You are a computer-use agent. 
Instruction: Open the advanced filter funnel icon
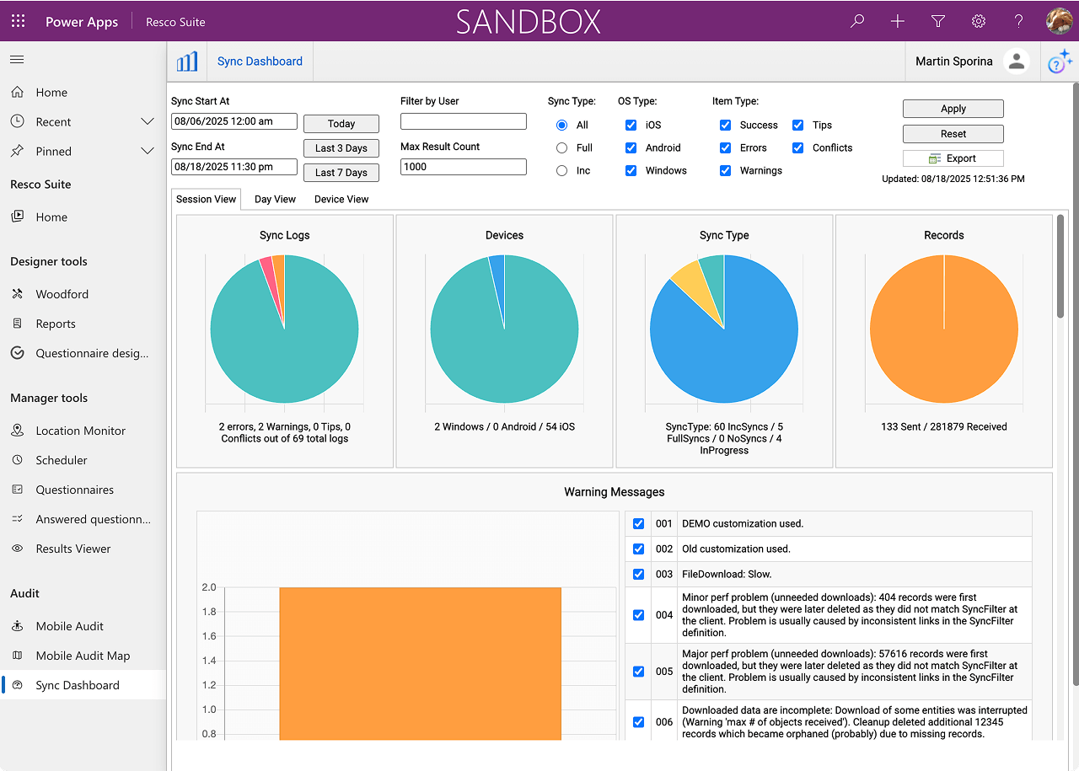[x=938, y=21]
